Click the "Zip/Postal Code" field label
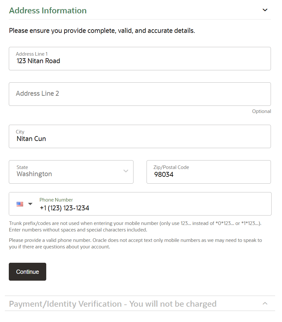Screen dimensions: 282x322 click(x=171, y=167)
